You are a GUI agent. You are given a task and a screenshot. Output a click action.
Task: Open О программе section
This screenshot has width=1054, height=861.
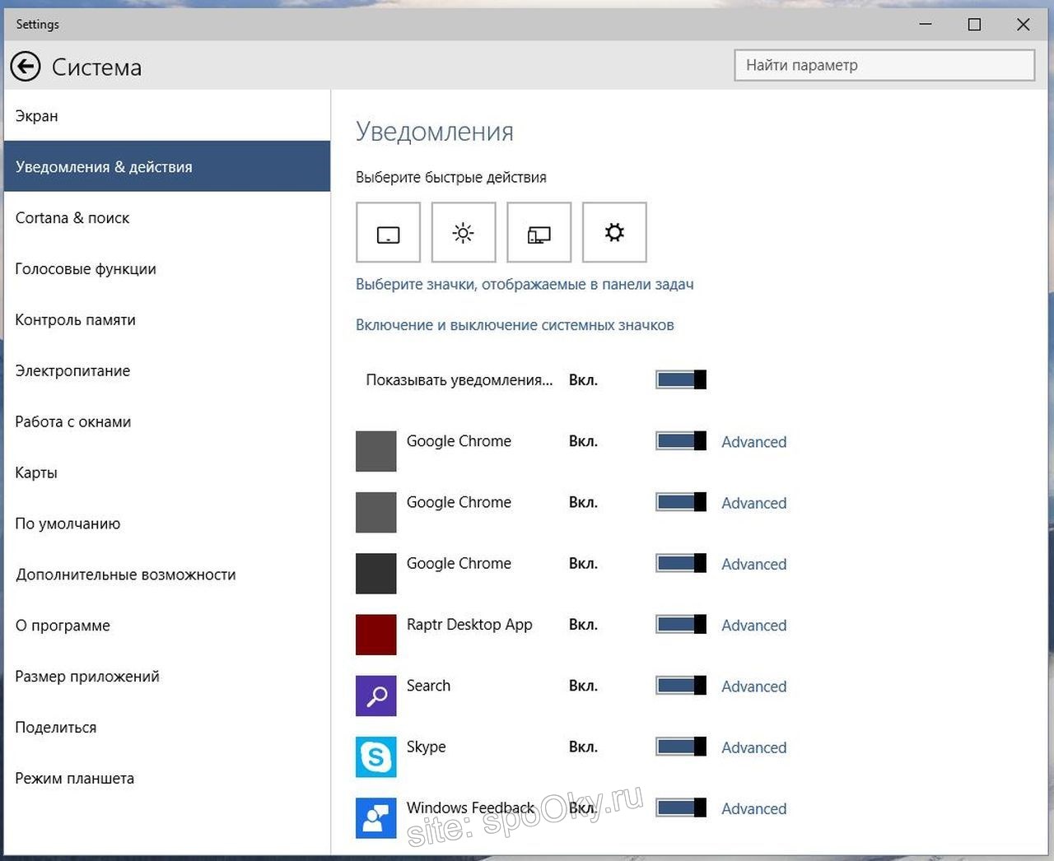[167, 626]
